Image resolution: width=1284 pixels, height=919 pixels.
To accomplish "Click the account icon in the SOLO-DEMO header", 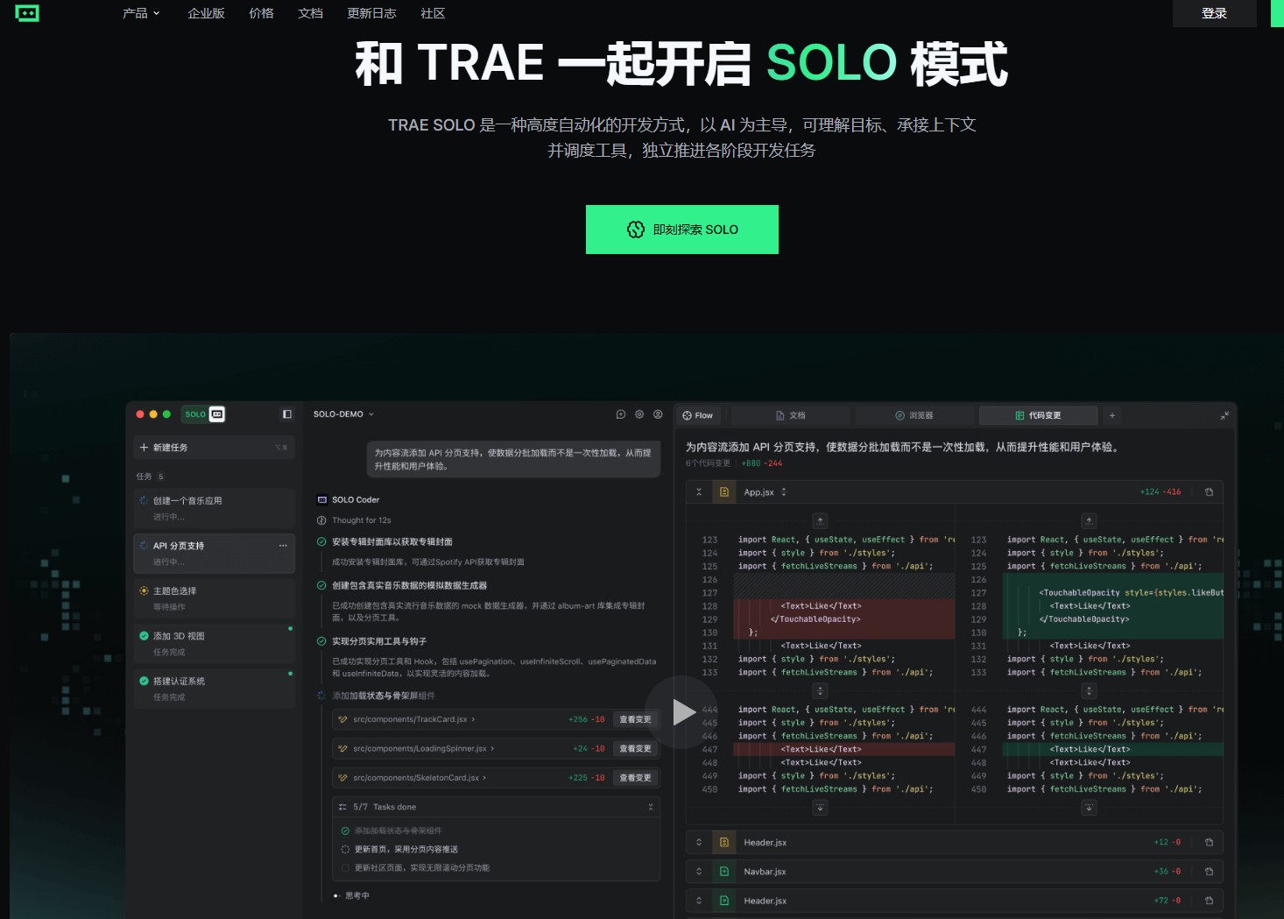I will [x=657, y=414].
